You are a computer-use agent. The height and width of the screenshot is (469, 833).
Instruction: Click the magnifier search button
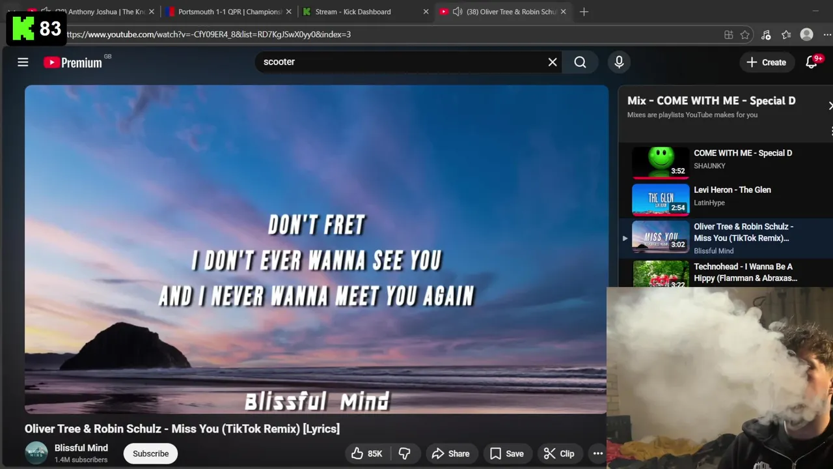point(580,62)
